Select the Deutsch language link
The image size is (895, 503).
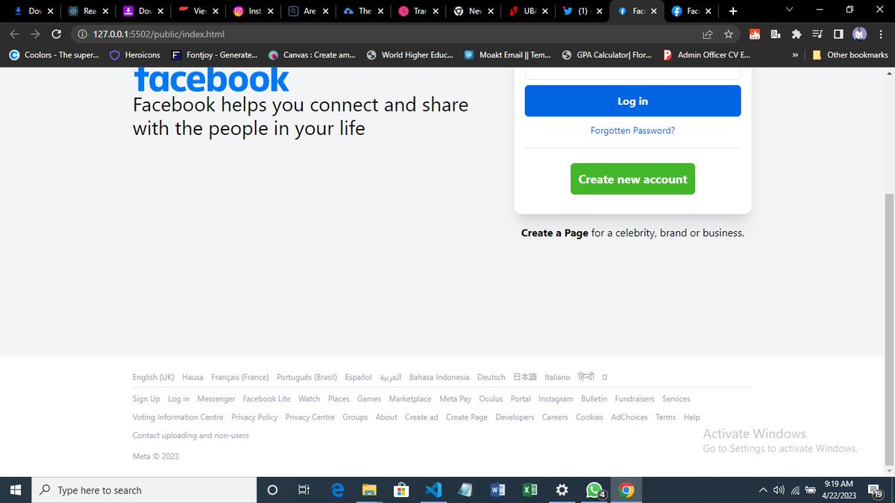[x=492, y=377]
